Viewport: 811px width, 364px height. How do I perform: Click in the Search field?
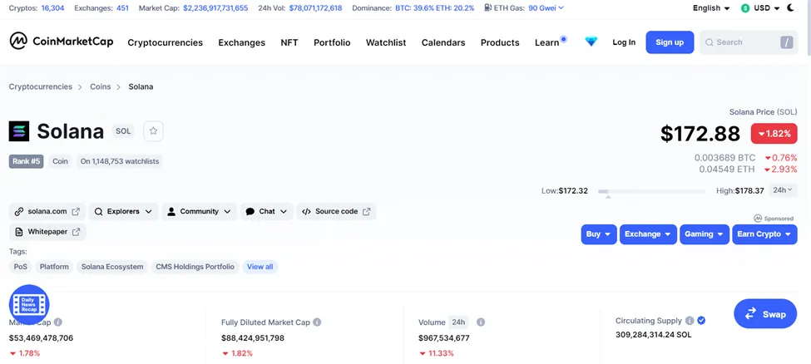point(749,42)
